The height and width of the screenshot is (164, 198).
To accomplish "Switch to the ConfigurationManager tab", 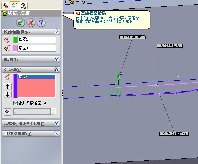I will [x=23, y=6].
